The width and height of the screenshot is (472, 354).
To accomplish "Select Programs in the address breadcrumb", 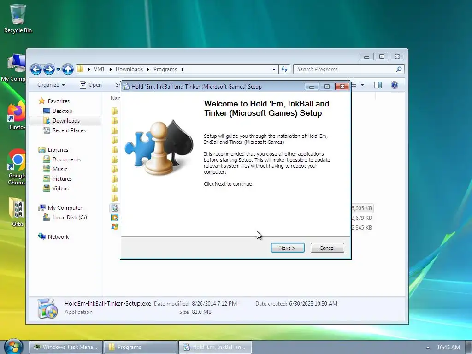I will point(165,69).
